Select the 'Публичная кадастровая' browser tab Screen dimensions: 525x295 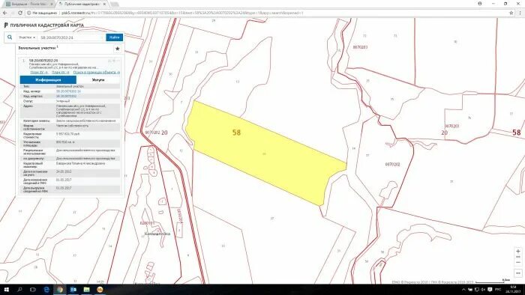pyautogui.click(x=81, y=4)
